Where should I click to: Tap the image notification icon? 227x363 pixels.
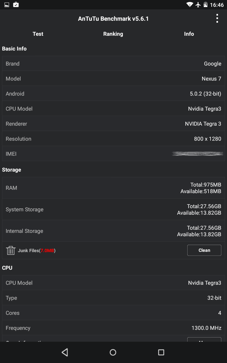(7, 5)
